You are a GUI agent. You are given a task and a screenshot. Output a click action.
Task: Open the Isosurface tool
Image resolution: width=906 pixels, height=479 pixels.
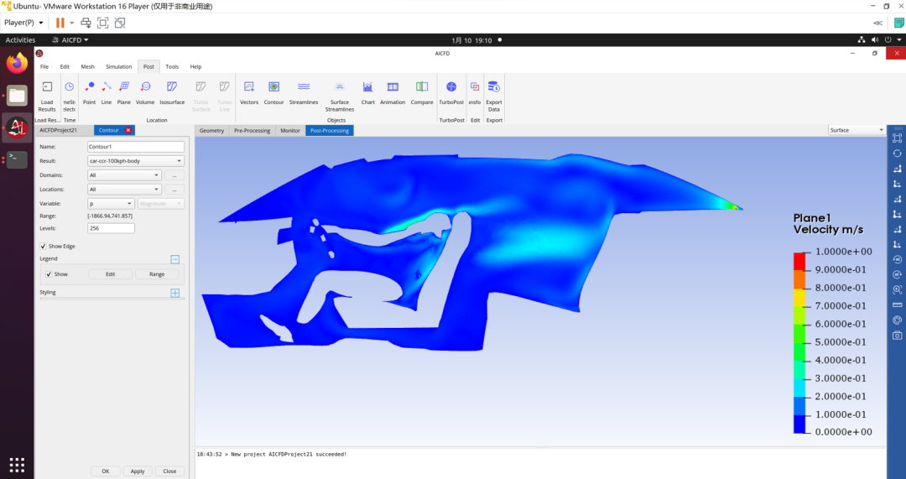[172, 87]
